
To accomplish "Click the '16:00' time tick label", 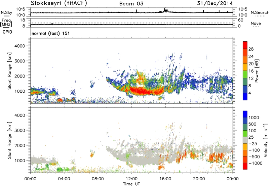I will pos(165,179).
